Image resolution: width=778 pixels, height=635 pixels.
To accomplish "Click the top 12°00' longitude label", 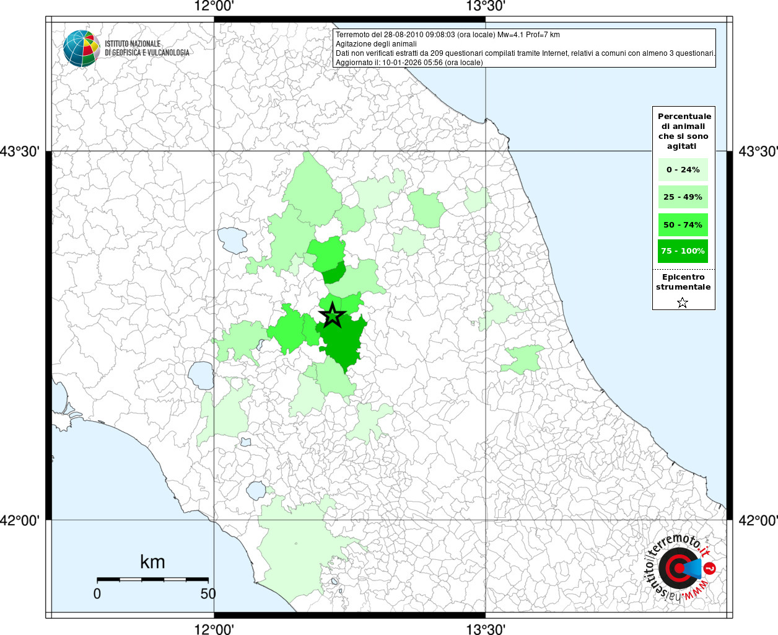I will 214,7.
